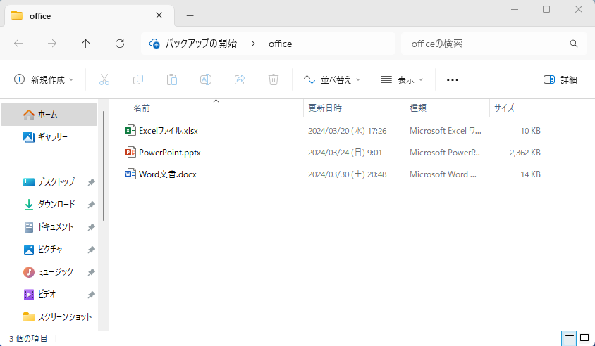Click the PowerPoint file icon

click(x=130, y=153)
